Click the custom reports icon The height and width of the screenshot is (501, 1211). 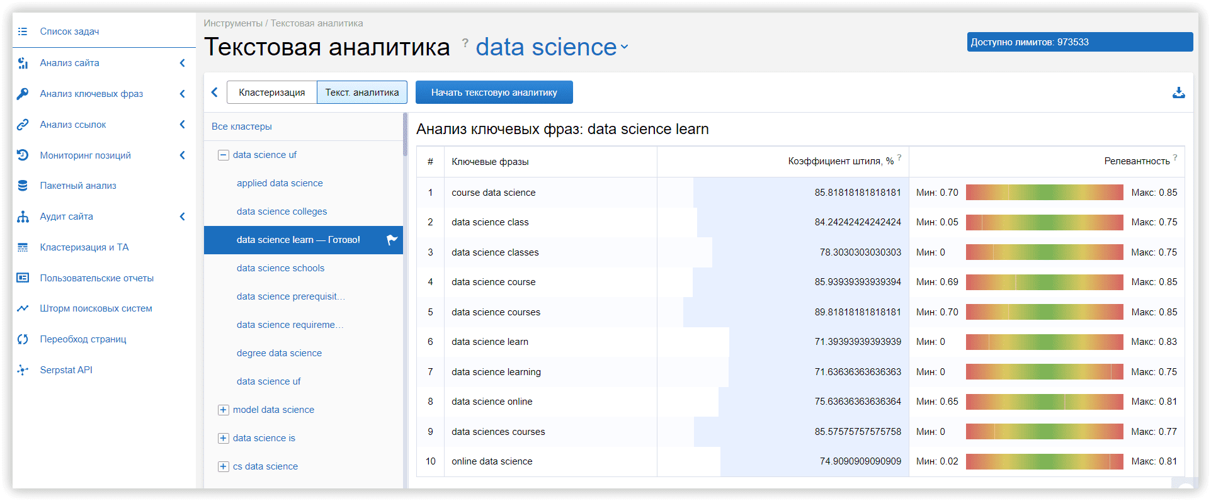[x=23, y=278]
